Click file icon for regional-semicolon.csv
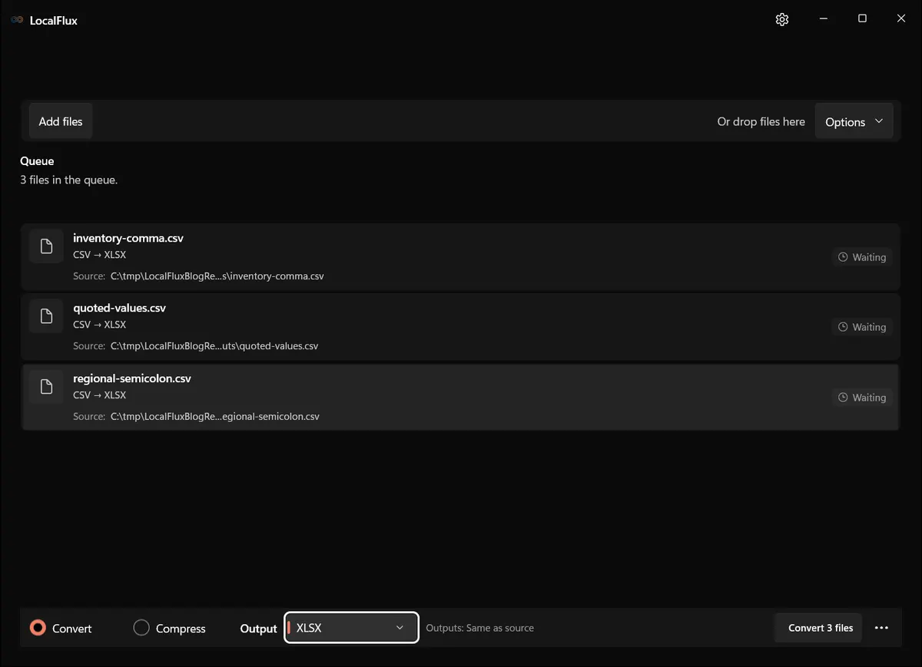 tap(46, 386)
